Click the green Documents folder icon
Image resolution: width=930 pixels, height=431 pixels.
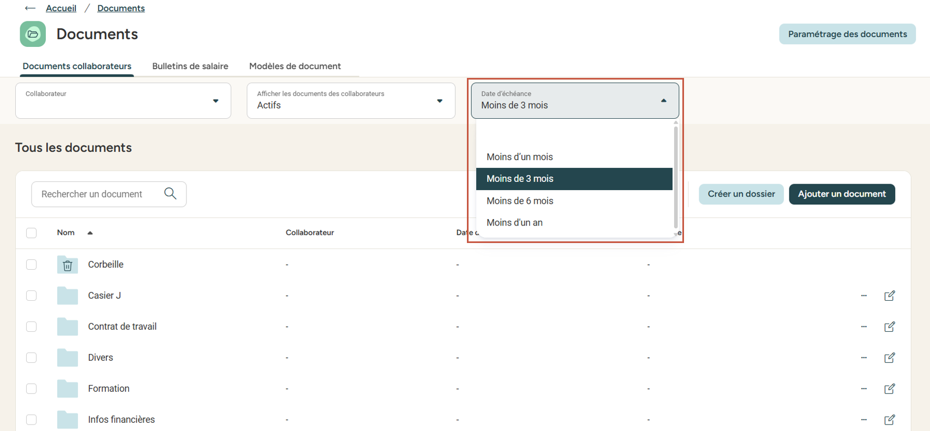point(33,34)
